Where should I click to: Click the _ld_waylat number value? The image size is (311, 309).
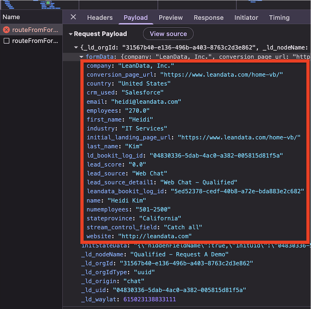coord(150,299)
